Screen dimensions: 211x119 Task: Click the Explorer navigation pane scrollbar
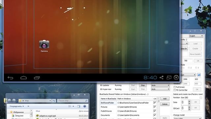[31, 114]
